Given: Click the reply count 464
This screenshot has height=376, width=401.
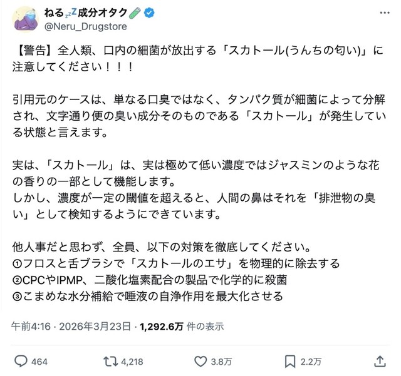Looking at the screenshot, I should coord(39,361).
